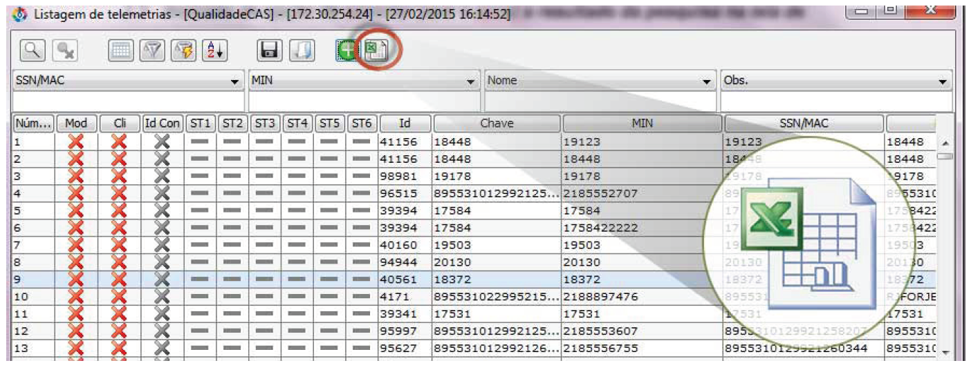Click the input field under MIN dropdown

(x=364, y=101)
